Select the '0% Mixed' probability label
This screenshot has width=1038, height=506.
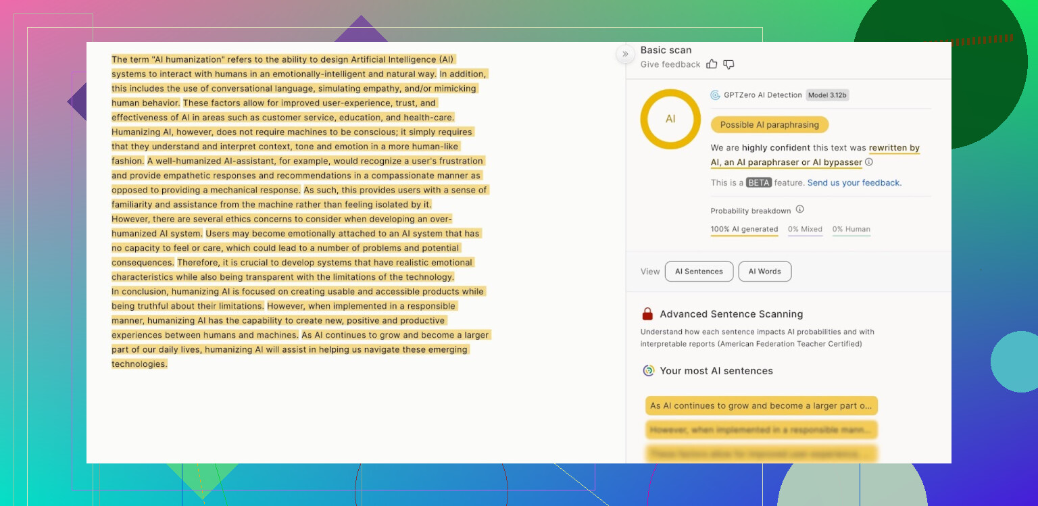pos(805,229)
